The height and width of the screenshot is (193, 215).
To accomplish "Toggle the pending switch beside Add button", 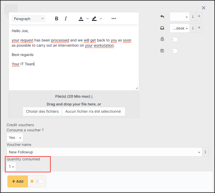I will coord(39,181).
